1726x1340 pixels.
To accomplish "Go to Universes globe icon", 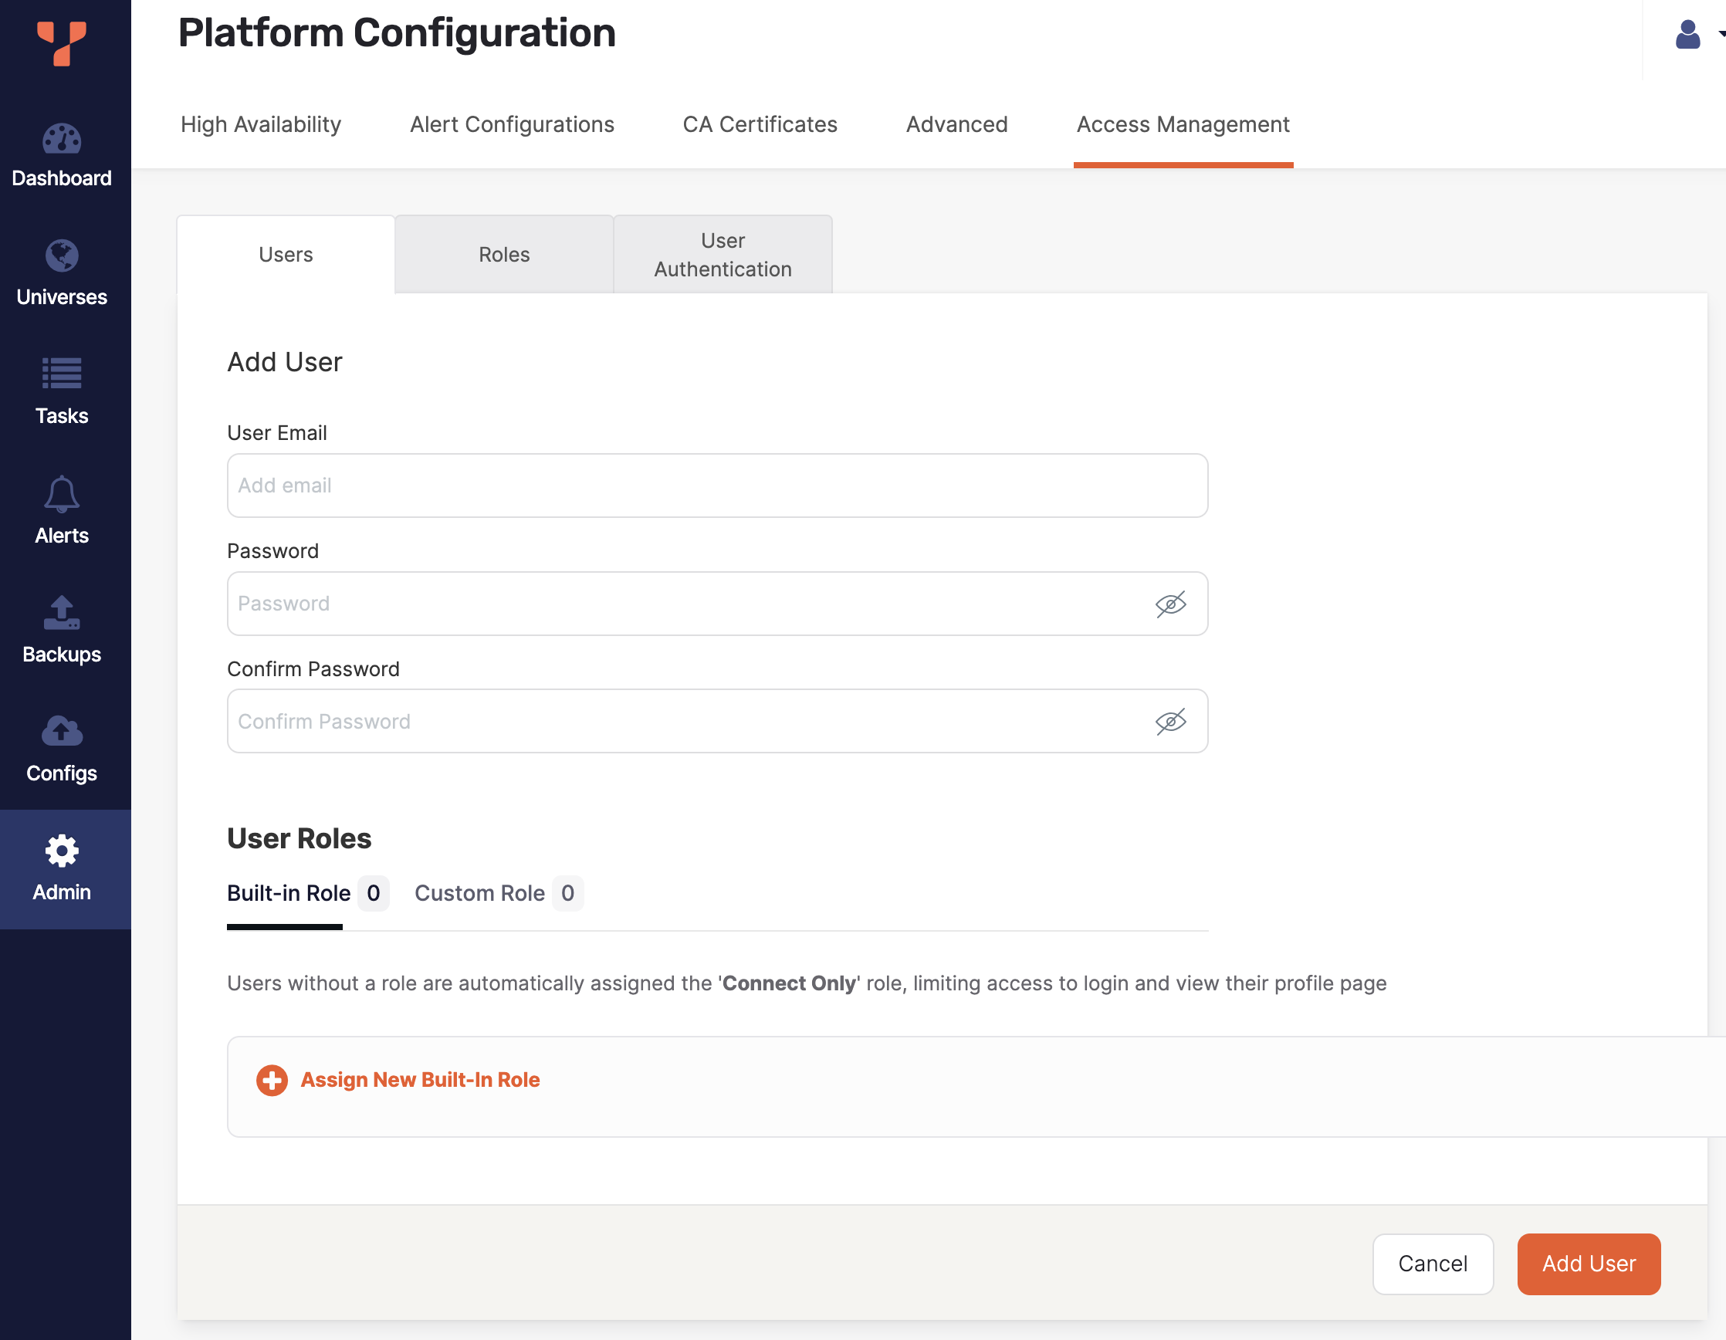I will pyautogui.click(x=62, y=256).
